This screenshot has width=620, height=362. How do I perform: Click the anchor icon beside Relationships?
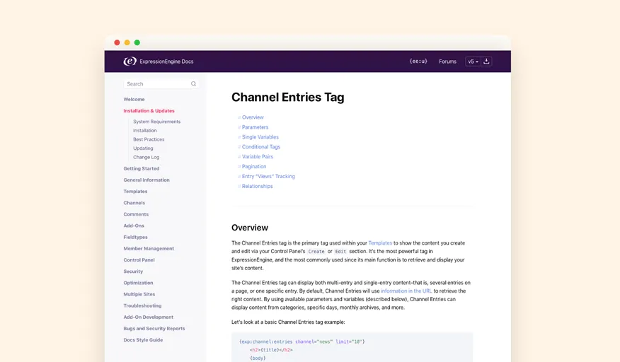click(239, 187)
